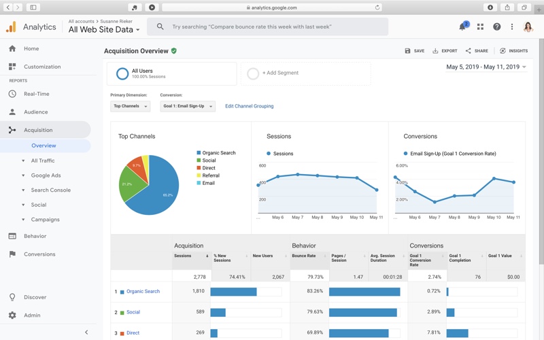
Task: Expand the date range picker
Action: 486,67
